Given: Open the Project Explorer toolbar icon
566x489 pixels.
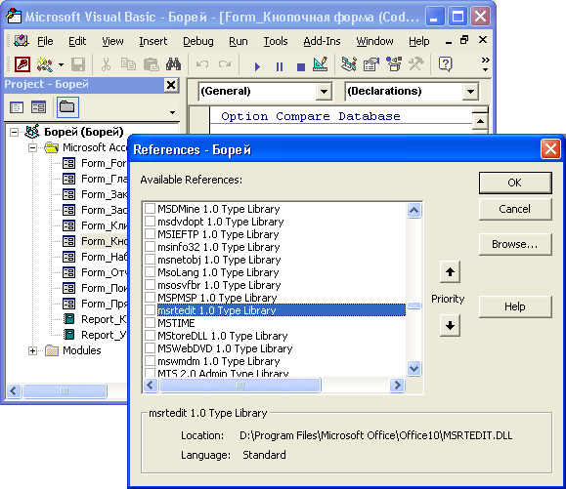Looking at the screenshot, I should point(349,64).
